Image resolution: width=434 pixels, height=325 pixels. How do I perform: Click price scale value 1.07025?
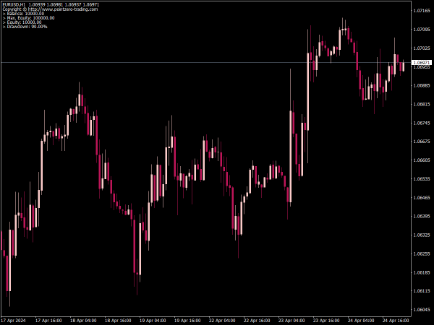tap(422, 48)
